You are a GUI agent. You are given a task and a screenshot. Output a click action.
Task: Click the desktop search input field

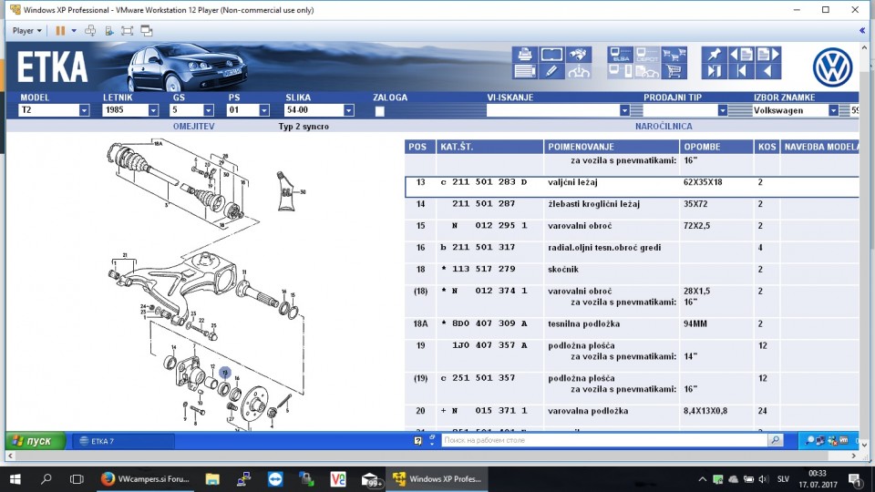tap(604, 440)
